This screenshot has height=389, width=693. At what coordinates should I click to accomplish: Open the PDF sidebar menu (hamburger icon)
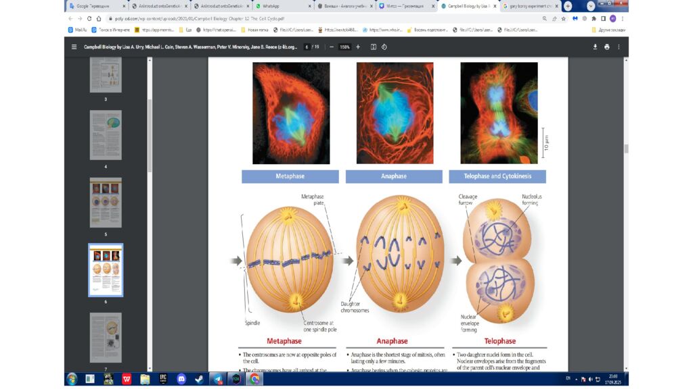(x=74, y=47)
